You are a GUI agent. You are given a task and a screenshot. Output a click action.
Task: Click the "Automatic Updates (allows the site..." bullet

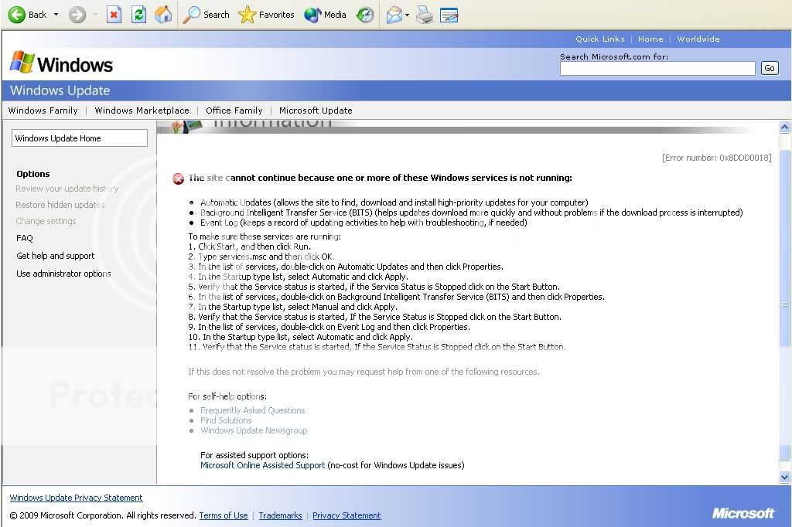394,202
